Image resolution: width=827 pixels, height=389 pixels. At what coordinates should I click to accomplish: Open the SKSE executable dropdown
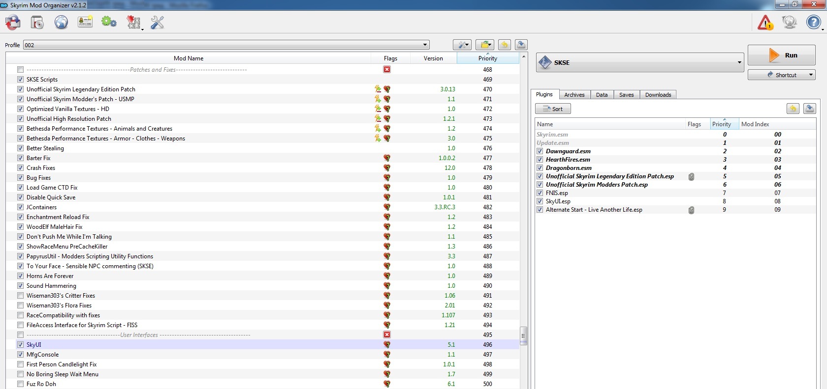[640, 62]
